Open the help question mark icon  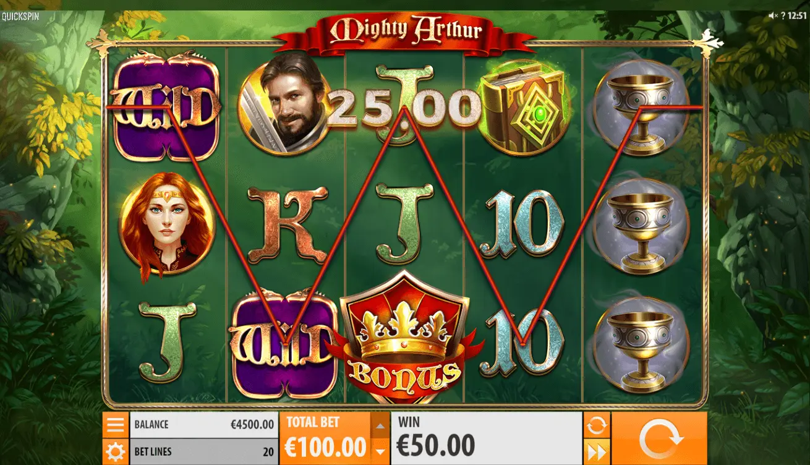tap(783, 15)
